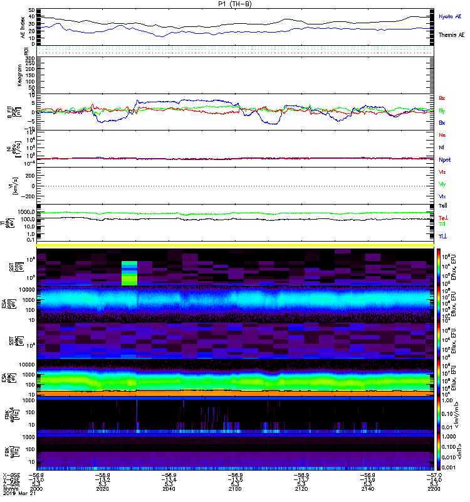
Task: Click the green Ti parallel legend label
Action: 442,224
